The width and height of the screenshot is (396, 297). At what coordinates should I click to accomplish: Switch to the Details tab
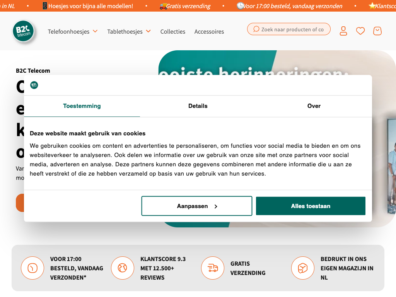[198, 106]
